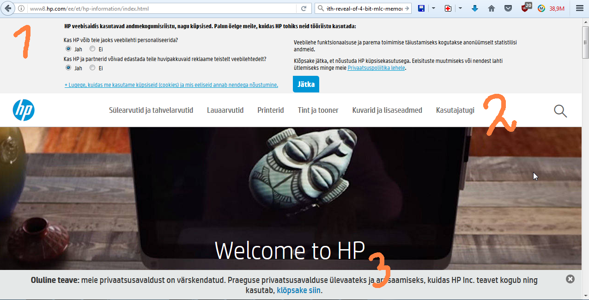589x300 pixels.
Task: Open the dropdown next to the floppy icon
Action: pos(433,8)
